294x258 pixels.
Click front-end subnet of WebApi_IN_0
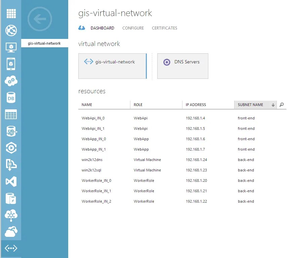pos(246,118)
